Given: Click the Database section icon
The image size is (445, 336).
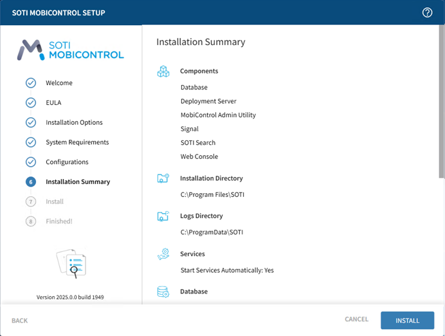Looking at the screenshot, I should 163,292.
